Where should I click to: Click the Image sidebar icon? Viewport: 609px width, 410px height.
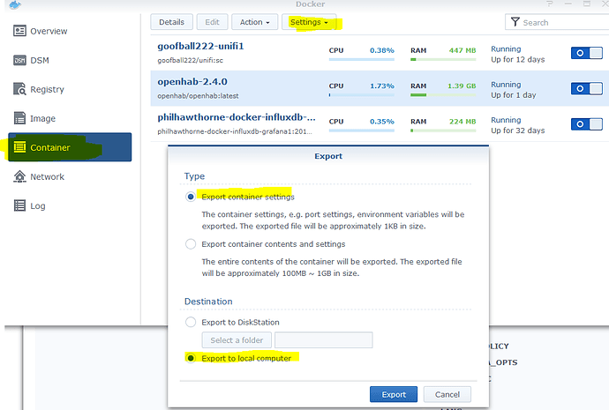click(19, 118)
